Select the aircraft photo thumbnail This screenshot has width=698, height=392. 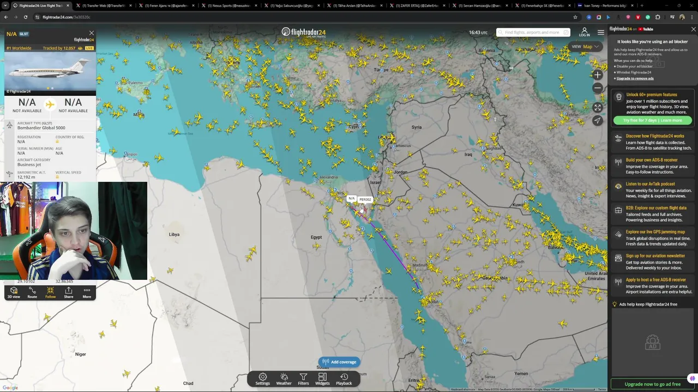[x=50, y=73]
